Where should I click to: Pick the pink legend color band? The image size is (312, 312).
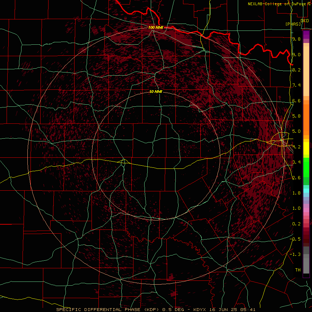(x=306, y=210)
